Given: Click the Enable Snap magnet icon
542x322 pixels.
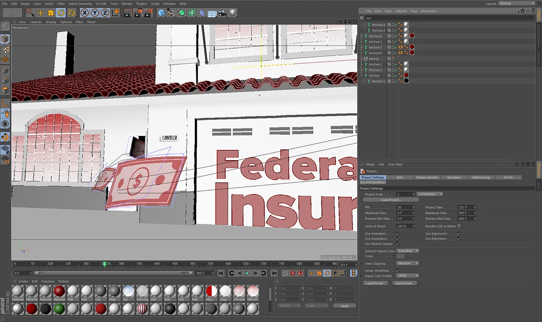Looking at the screenshot, I should [5, 136].
